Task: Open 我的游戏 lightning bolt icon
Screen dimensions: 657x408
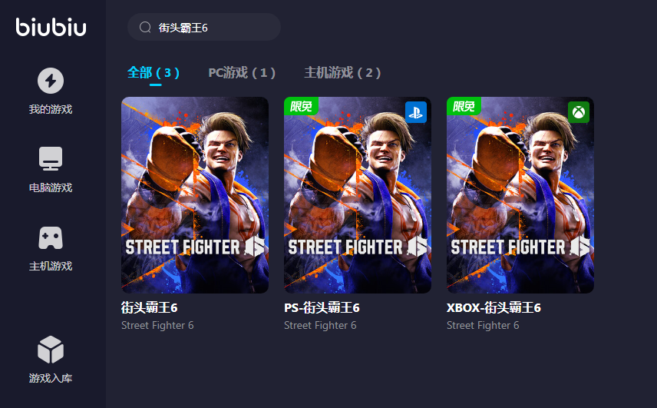Action: click(x=51, y=81)
